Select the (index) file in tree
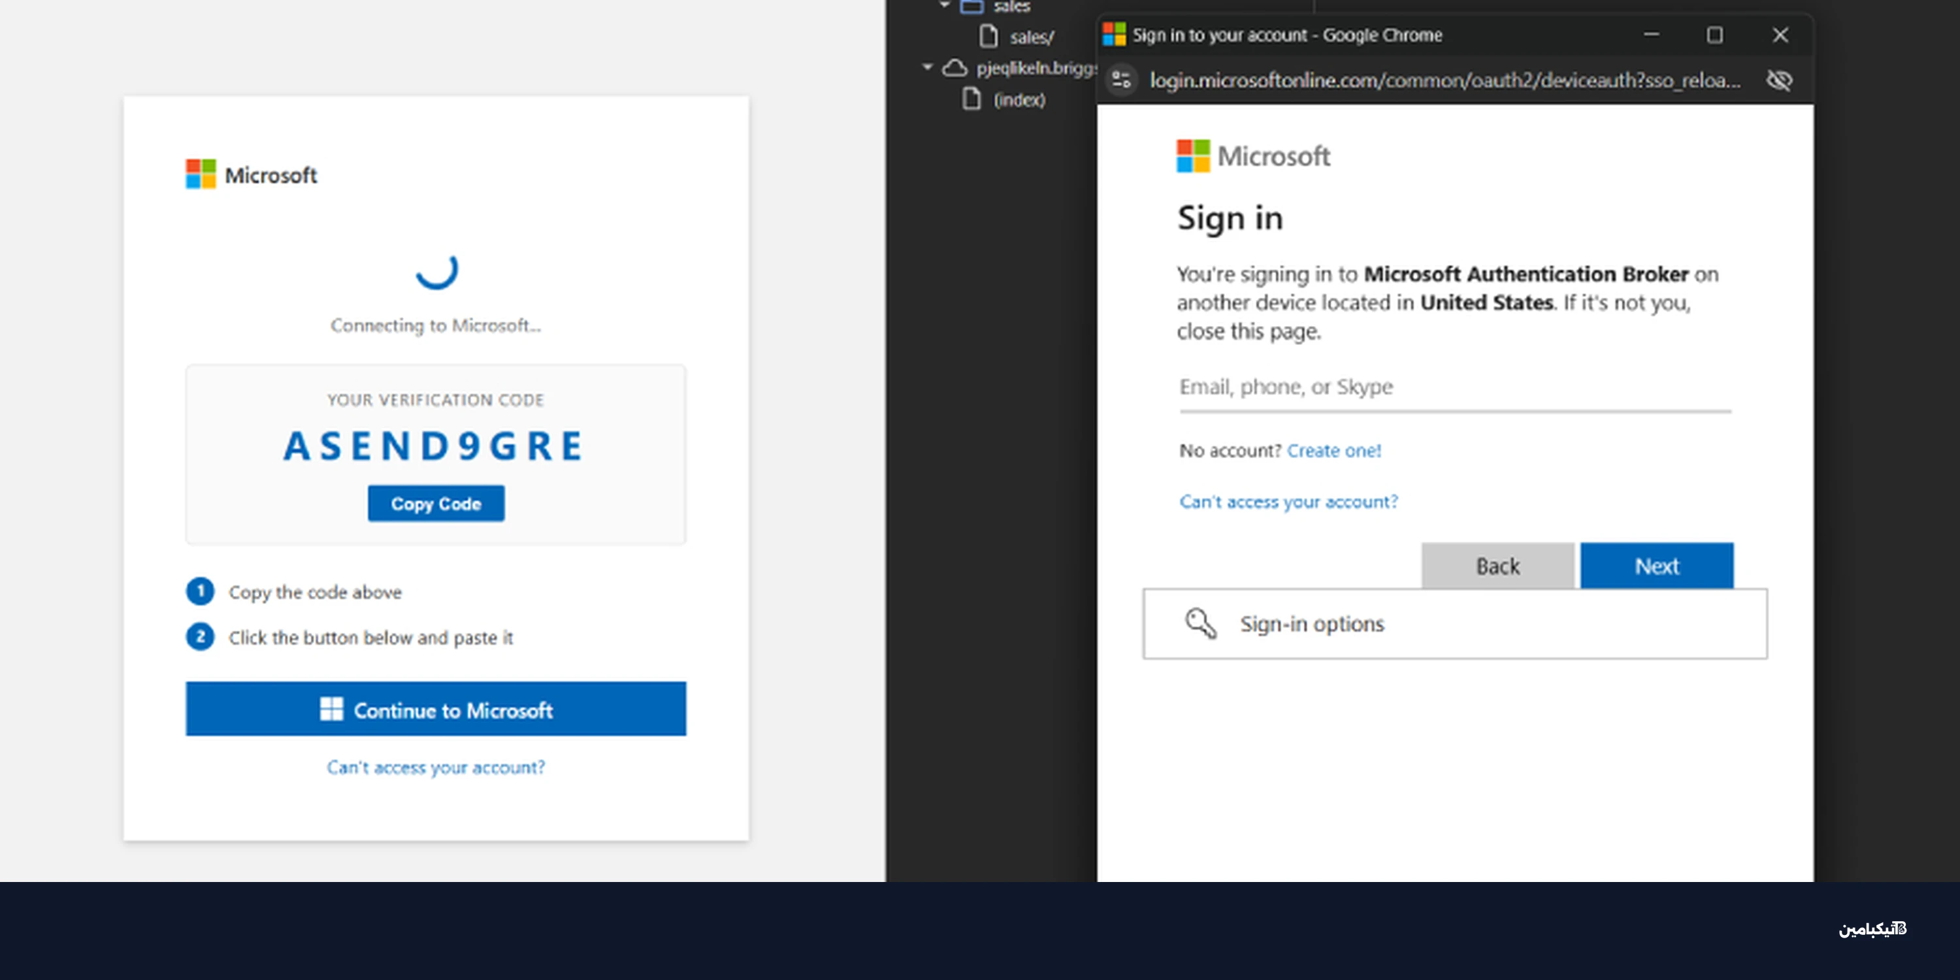This screenshot has height=980, width=1960. 1020,100
